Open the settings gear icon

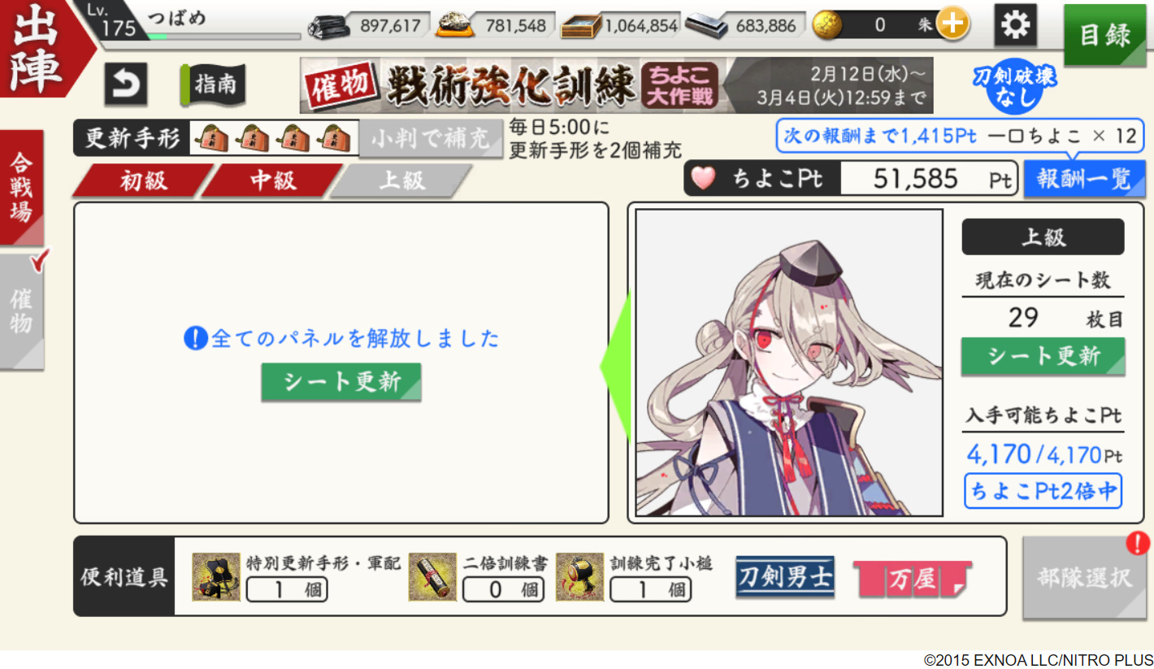click(x=1015, y=25)
